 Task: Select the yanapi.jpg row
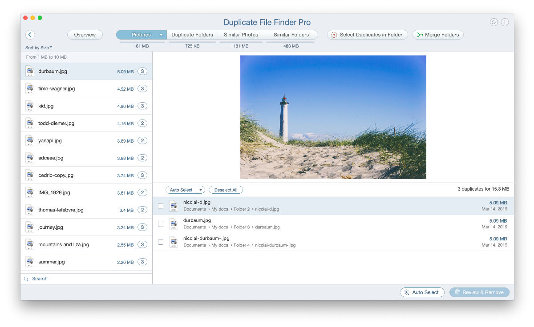click(x=86, y=140)
